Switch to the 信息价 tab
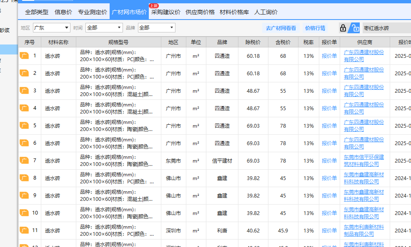 [63, 12]
